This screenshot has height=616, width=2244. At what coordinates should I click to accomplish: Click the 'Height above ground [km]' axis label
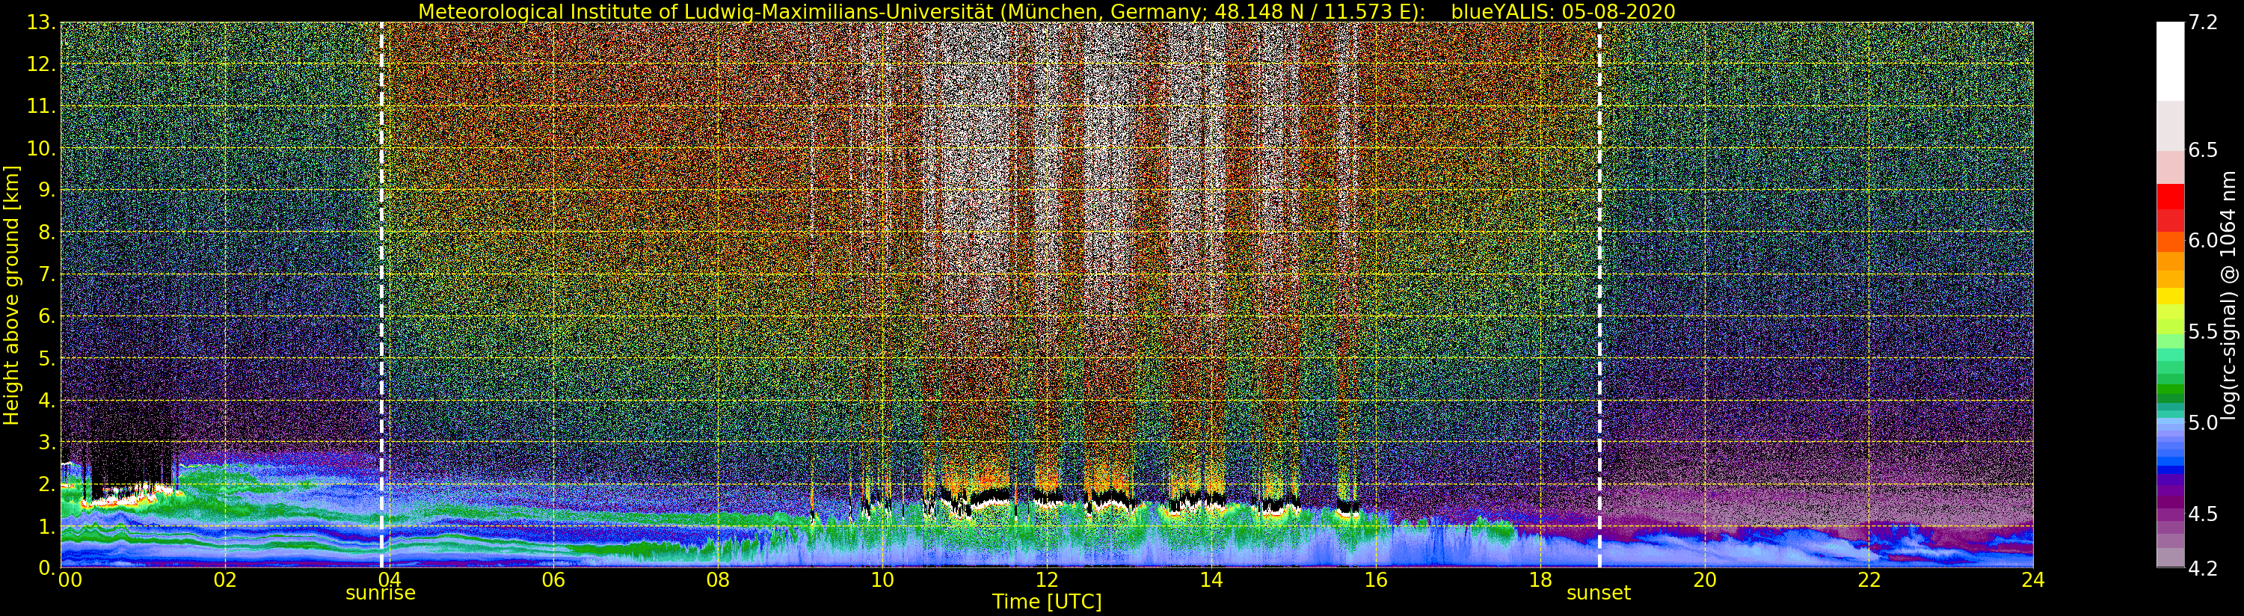click(11, 295)
